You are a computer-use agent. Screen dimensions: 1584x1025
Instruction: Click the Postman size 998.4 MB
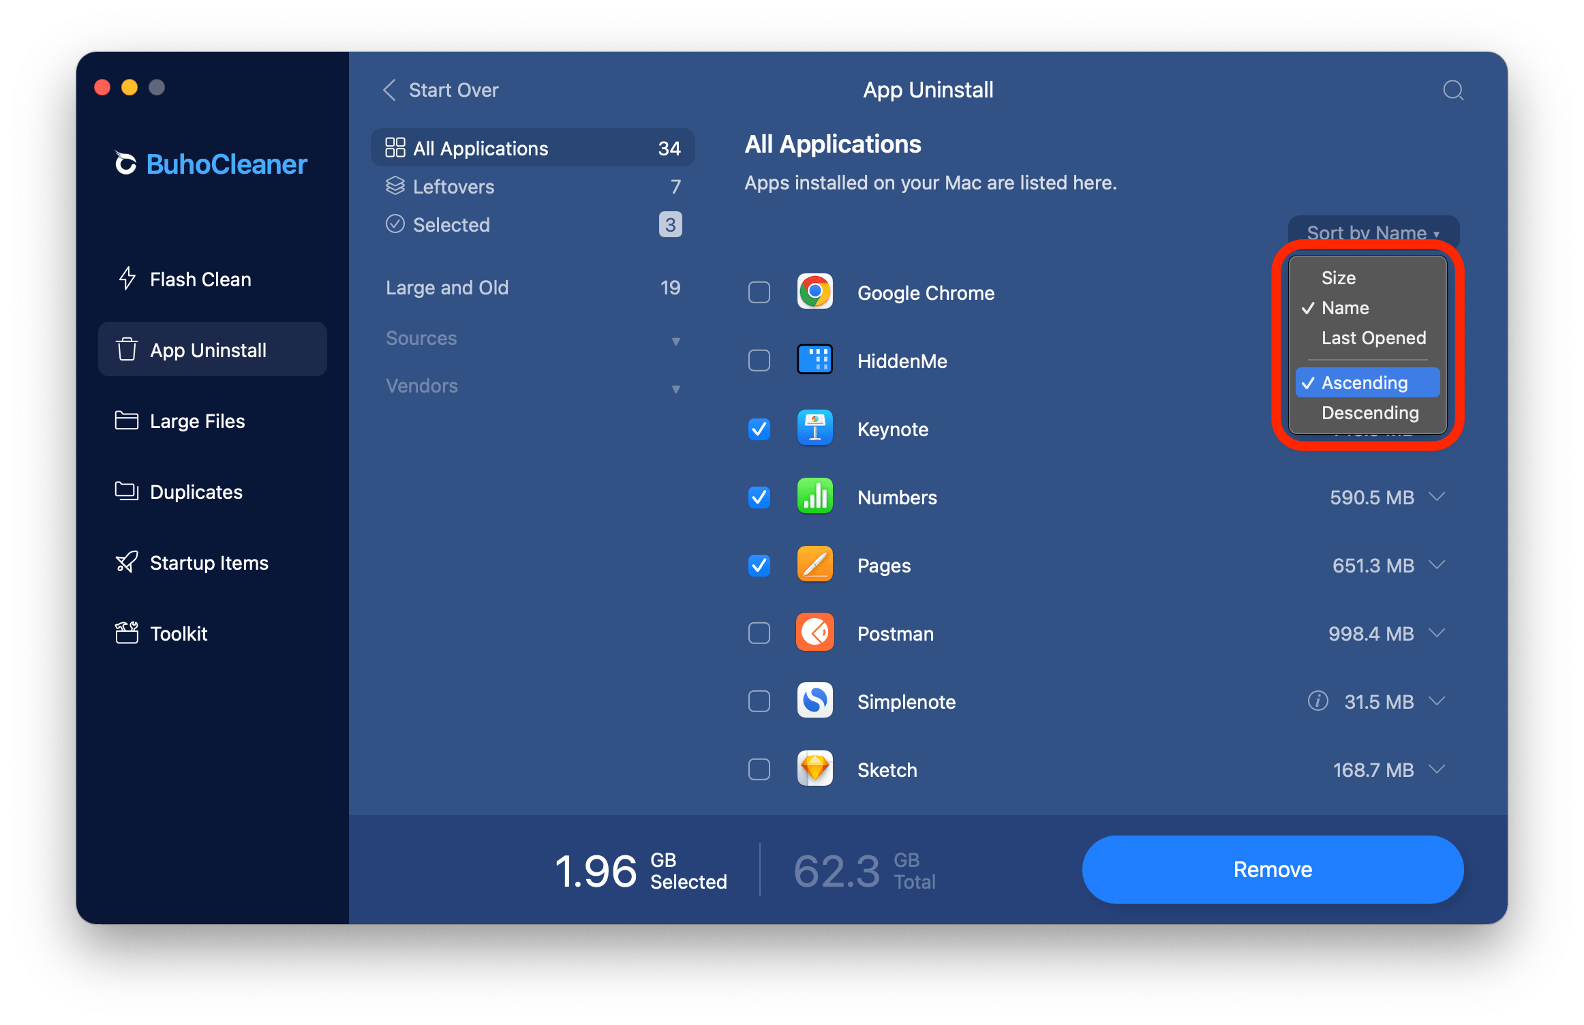(1371, 633)
